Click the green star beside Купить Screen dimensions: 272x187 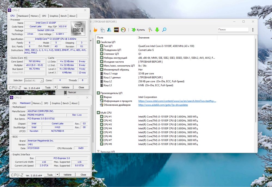click(x=134, y=30)
